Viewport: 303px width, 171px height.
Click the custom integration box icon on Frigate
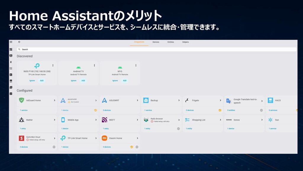pyautogui.click(x=220, y=110)
